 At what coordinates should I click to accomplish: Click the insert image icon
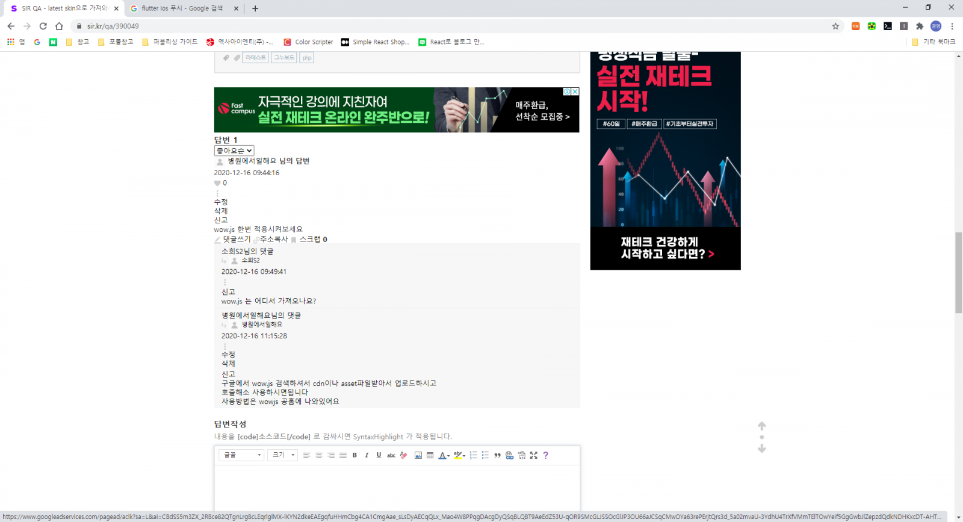tap(418, 455)
